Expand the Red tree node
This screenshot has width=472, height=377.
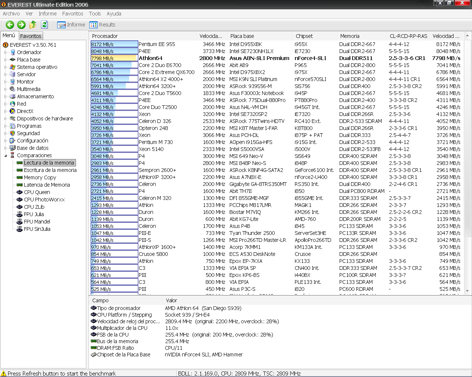coord(6,104)
